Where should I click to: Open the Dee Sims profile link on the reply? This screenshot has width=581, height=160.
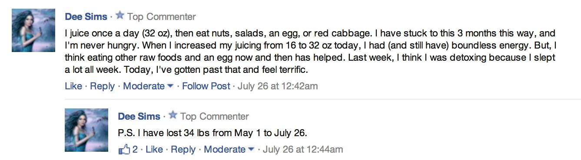(139, 116)
